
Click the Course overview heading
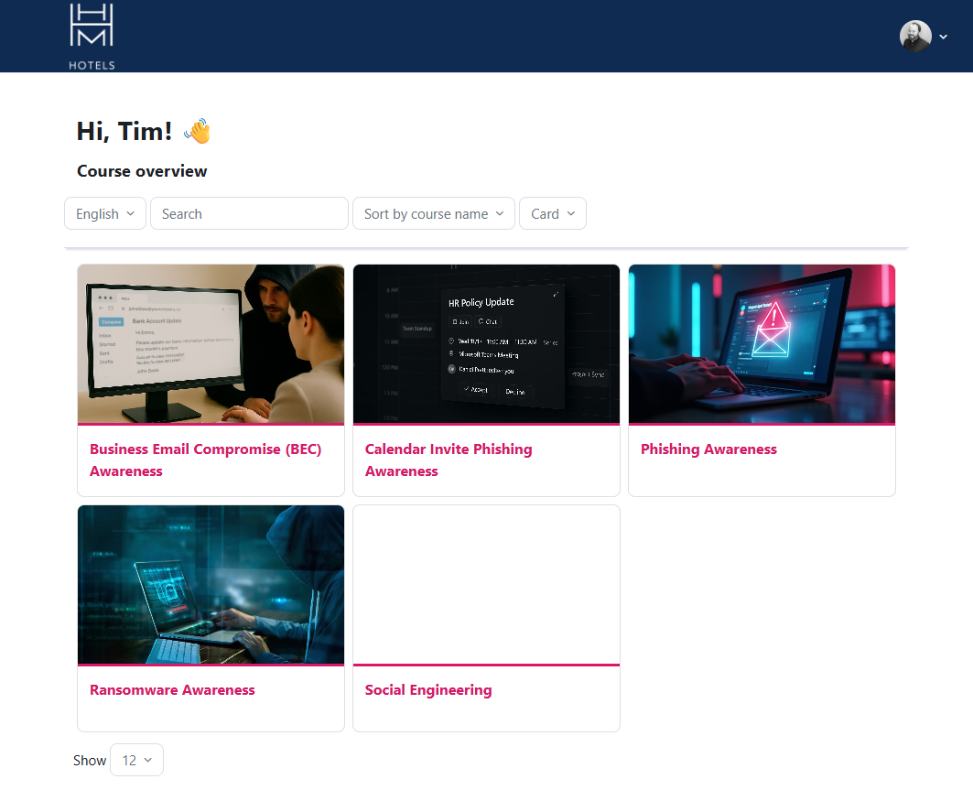(x=142, y=171)
